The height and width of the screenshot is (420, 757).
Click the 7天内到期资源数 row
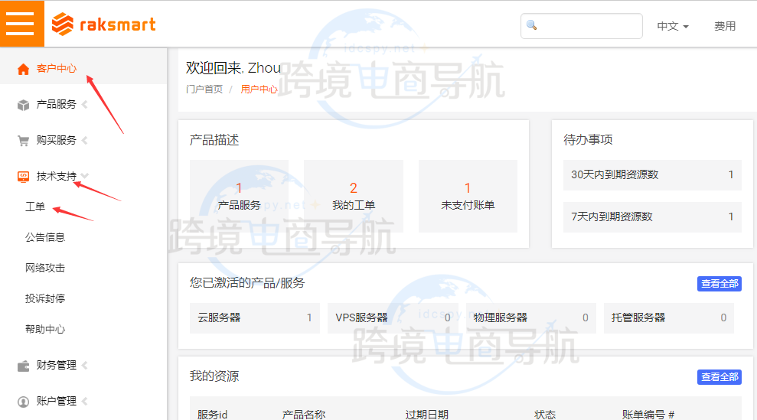652,217
